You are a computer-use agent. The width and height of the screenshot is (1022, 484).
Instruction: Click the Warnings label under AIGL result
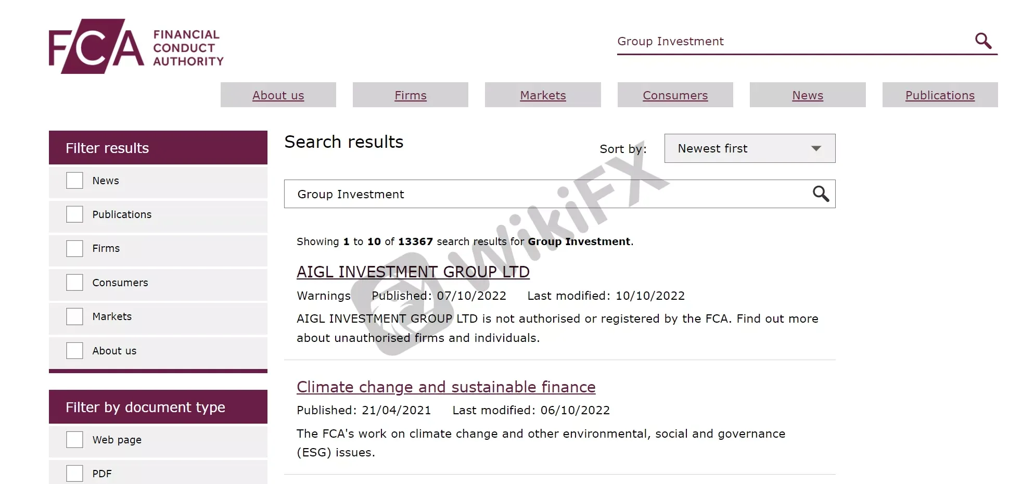324,296
